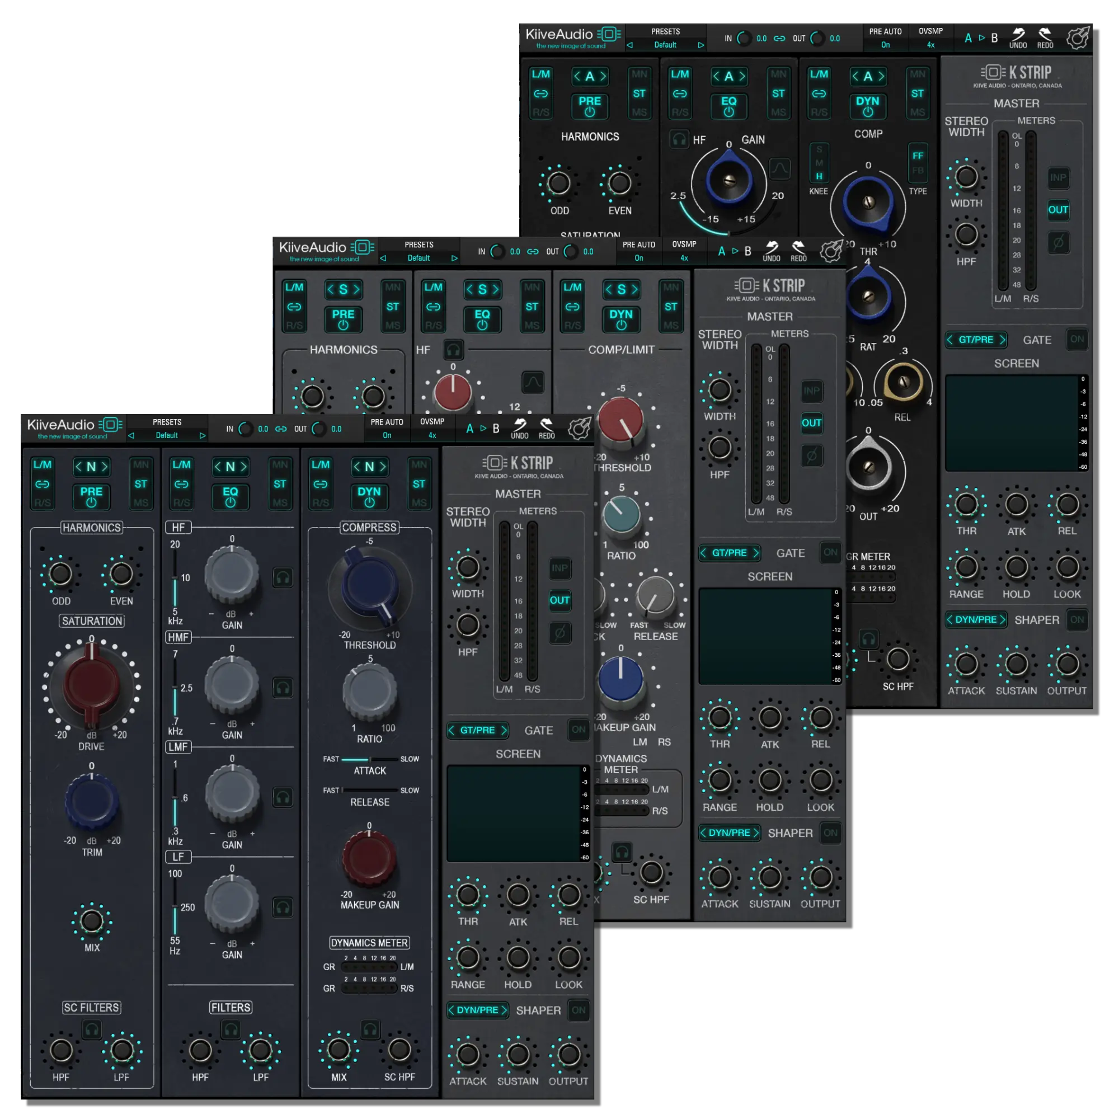Image resolution: width=1119 pixels, height=1119 pixels.
Task: Click the Undo arrow in the N-model strip header
Action: coord(520,425)
